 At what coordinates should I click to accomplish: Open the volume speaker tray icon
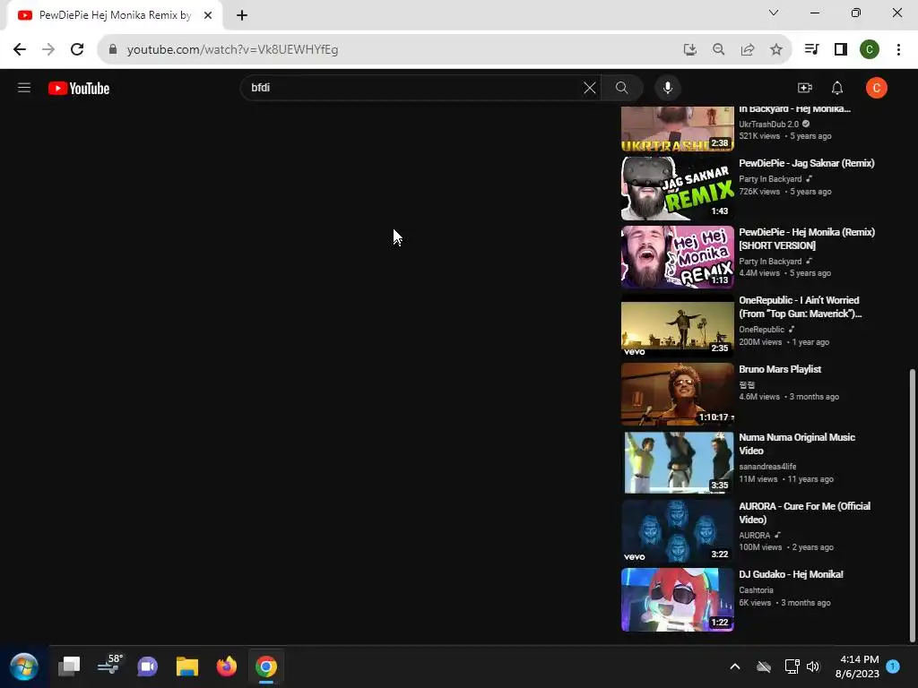[x=812, y=666]
